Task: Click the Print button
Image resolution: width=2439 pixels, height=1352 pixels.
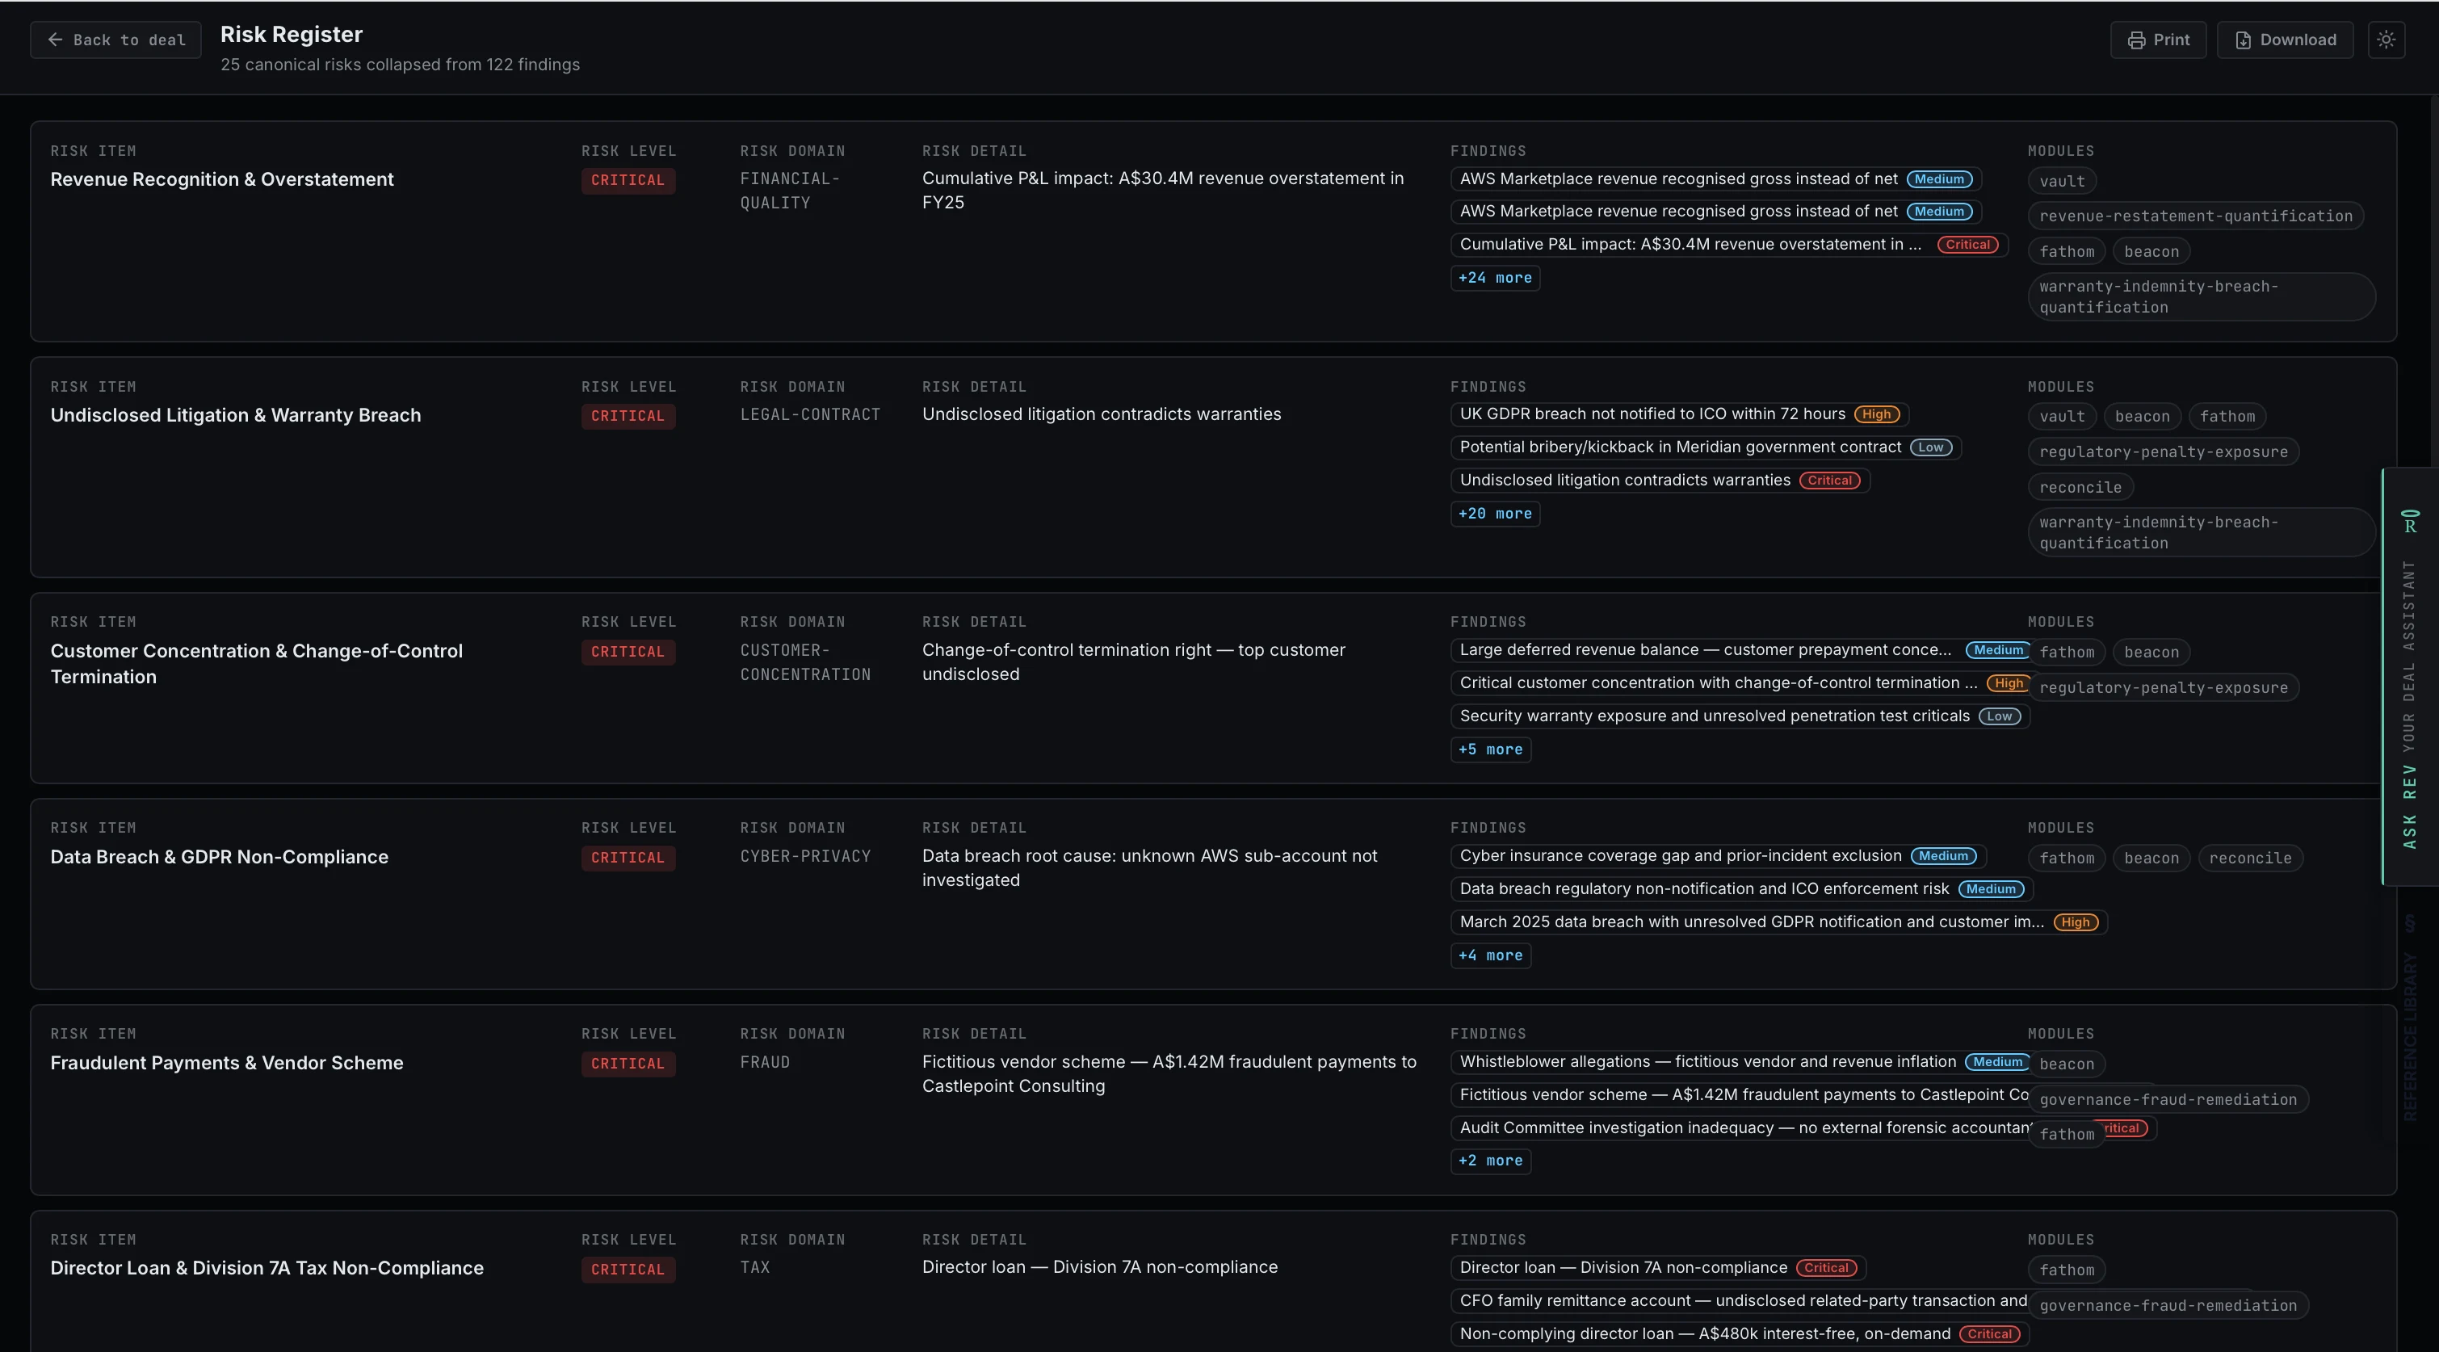Action: coord(2158,40)
